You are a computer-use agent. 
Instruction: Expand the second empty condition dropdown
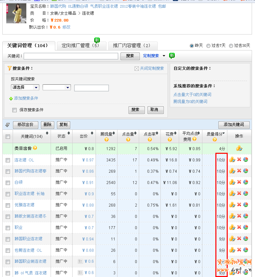pos(57,87)
